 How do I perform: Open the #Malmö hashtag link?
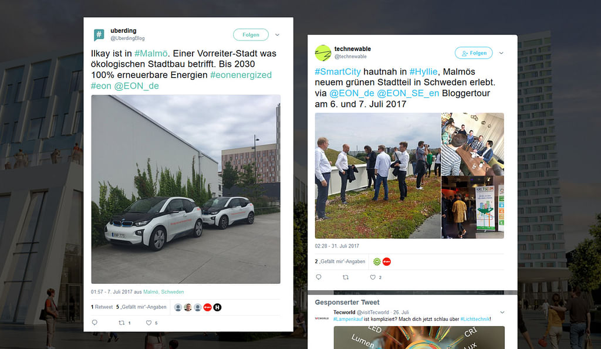pos(151,53)
